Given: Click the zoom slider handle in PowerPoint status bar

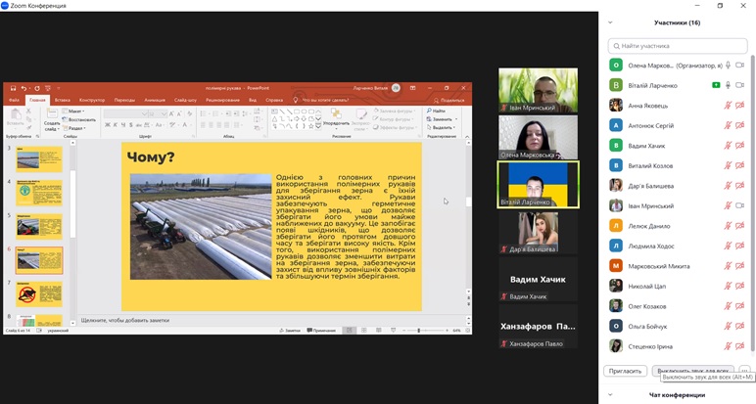Looking at the screenshot, I should coord(418,331).
